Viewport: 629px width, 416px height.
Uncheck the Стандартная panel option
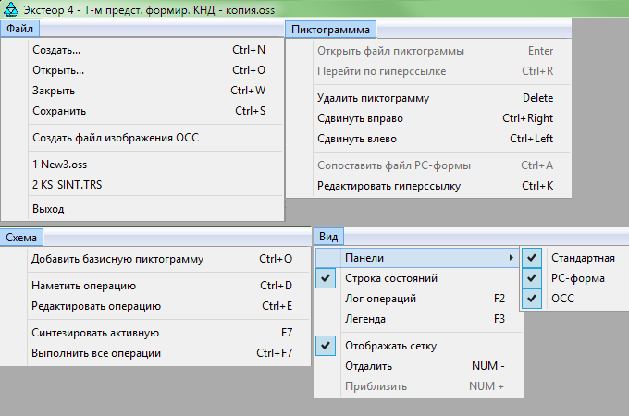coord(531,257)
